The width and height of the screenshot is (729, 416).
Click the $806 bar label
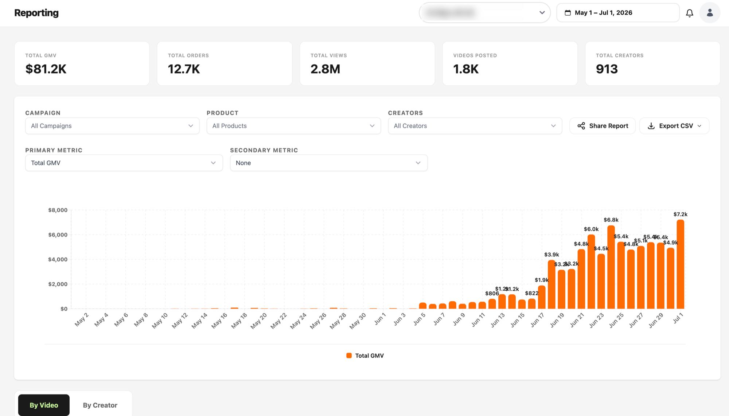(x=492, y=293)
